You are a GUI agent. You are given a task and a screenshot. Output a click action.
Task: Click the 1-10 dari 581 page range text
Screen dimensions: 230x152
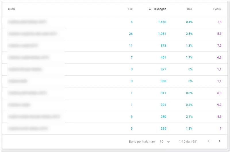(188, 142)
